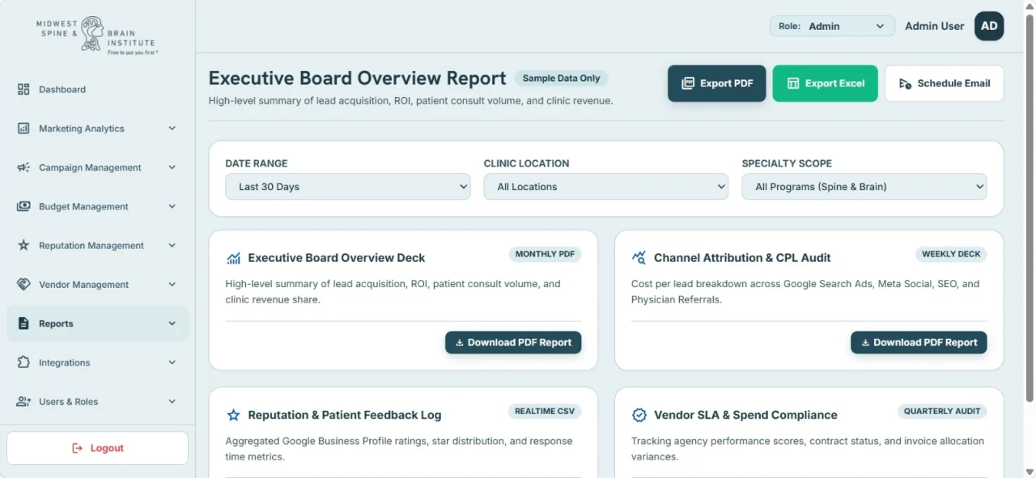Click the AD user avatar
This screenshot has height=478, width=1036.
[x=989, y=26]
